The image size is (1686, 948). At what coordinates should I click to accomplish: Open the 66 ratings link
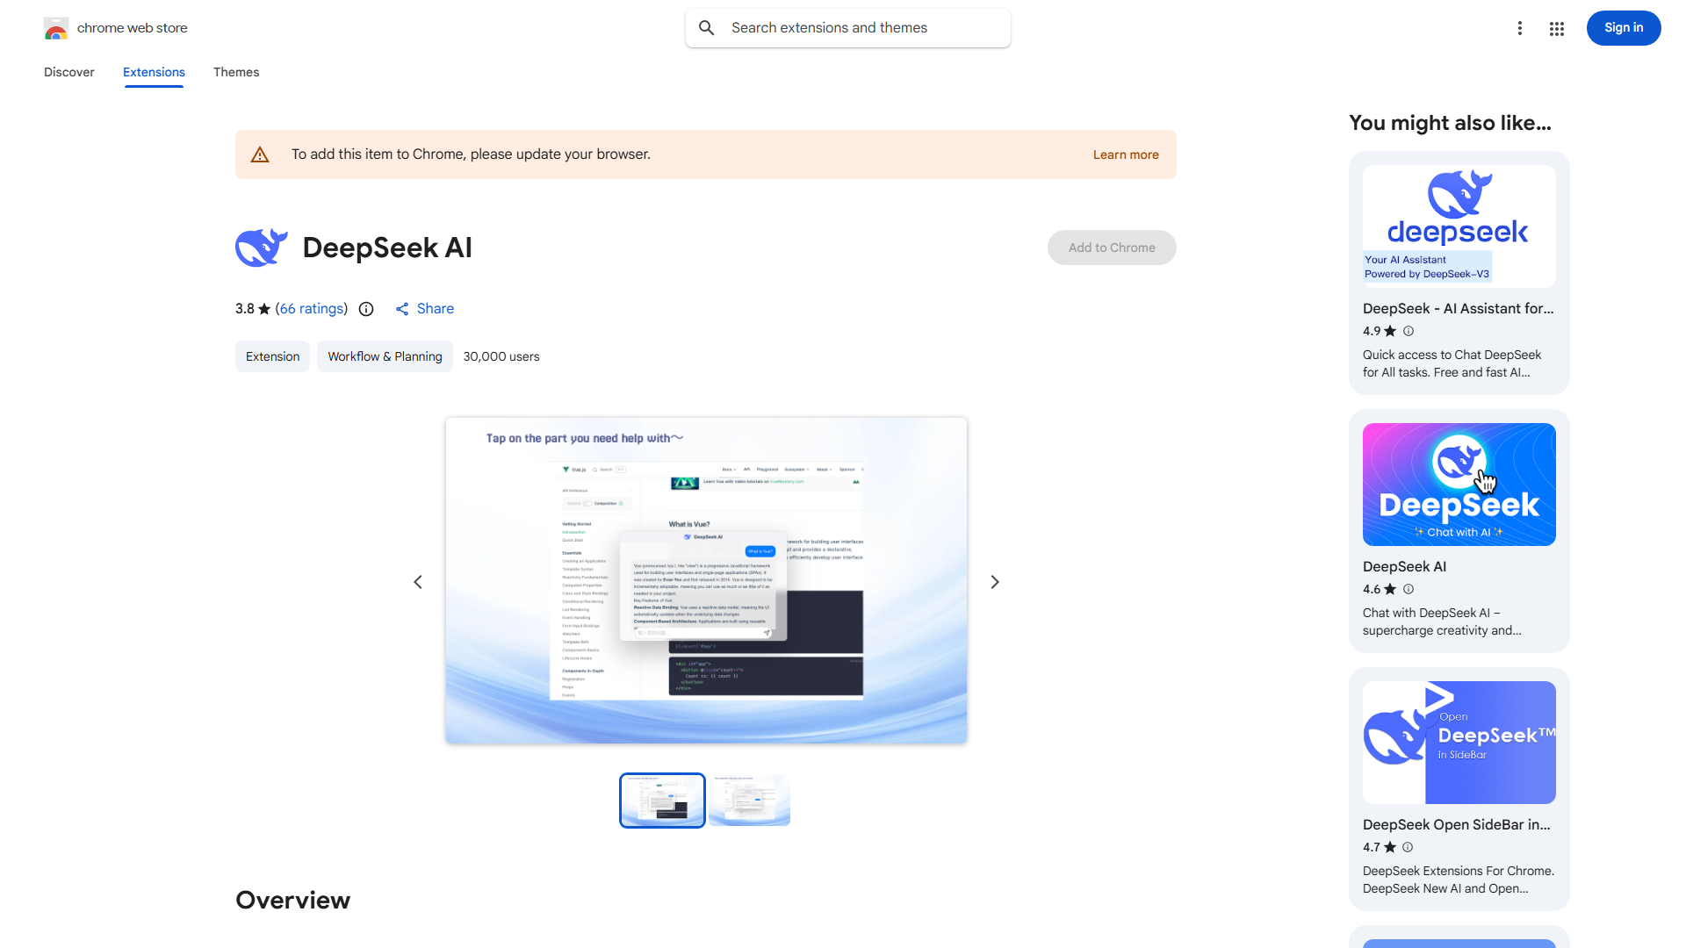pos(312,309)
